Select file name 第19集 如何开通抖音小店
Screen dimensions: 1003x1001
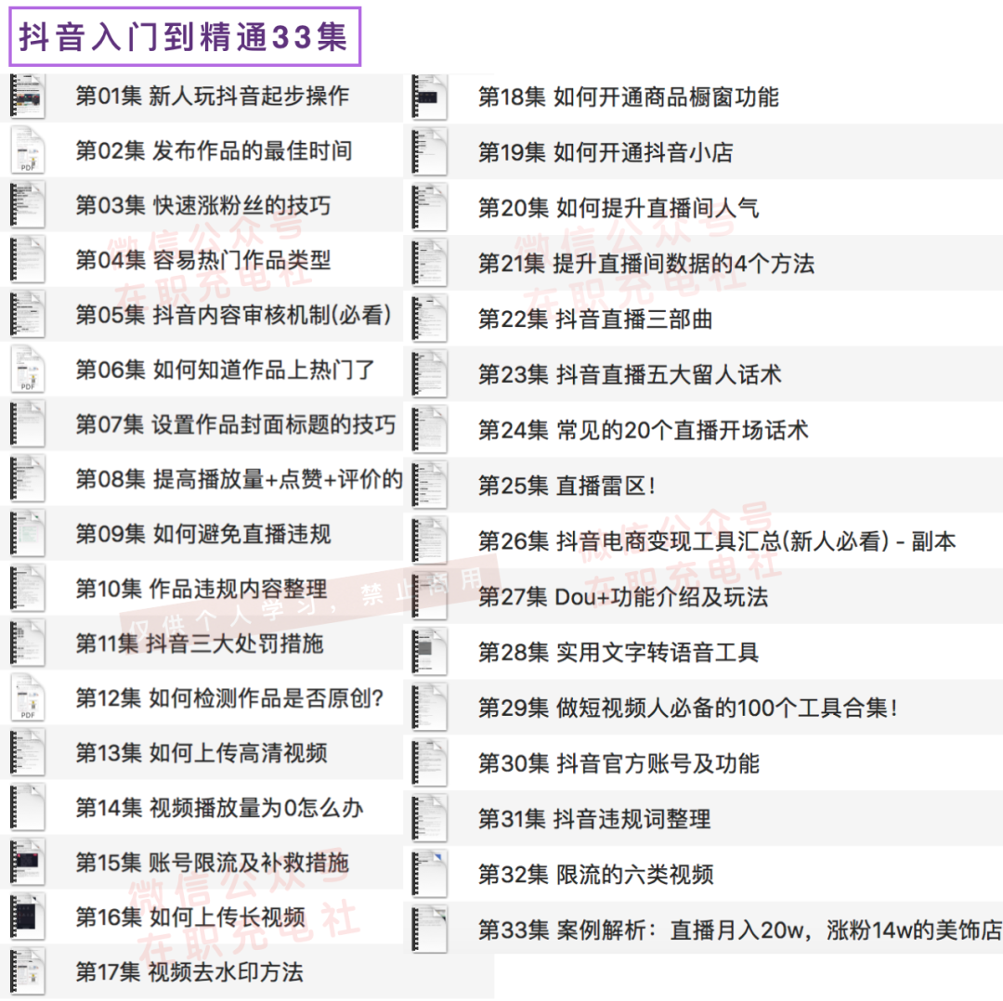tap(606, 152)
